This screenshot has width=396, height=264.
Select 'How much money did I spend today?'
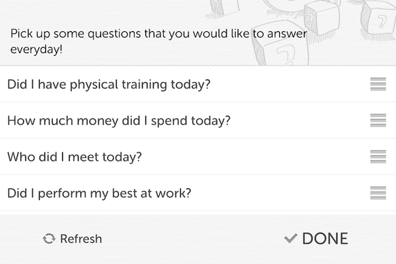coord(198,120)
